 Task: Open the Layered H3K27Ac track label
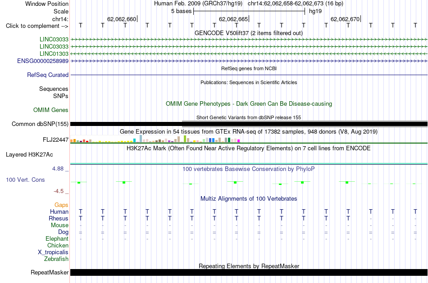click(x=29, y=155)
